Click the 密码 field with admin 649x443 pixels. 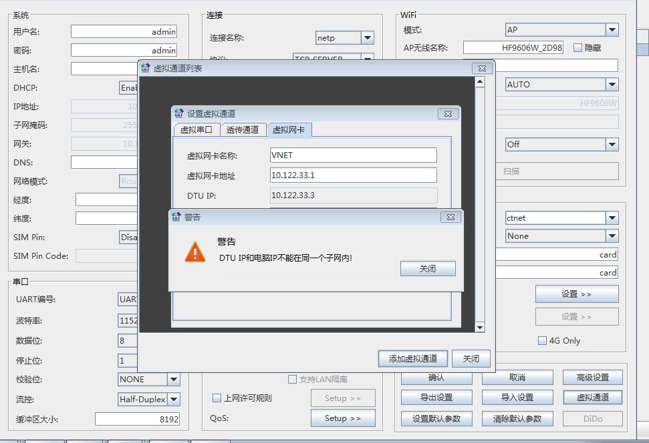[x=124, y=51]
